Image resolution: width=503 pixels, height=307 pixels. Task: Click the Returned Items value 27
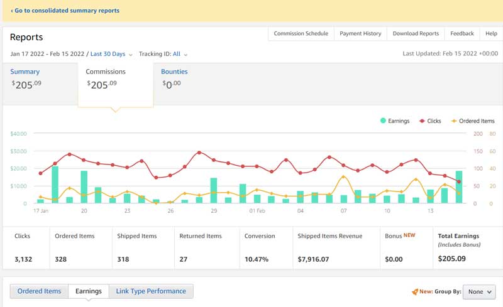click(183, 259)
